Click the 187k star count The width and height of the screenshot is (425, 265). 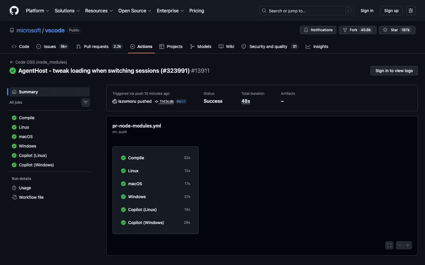pyautogui.click(x=406, y=30)
